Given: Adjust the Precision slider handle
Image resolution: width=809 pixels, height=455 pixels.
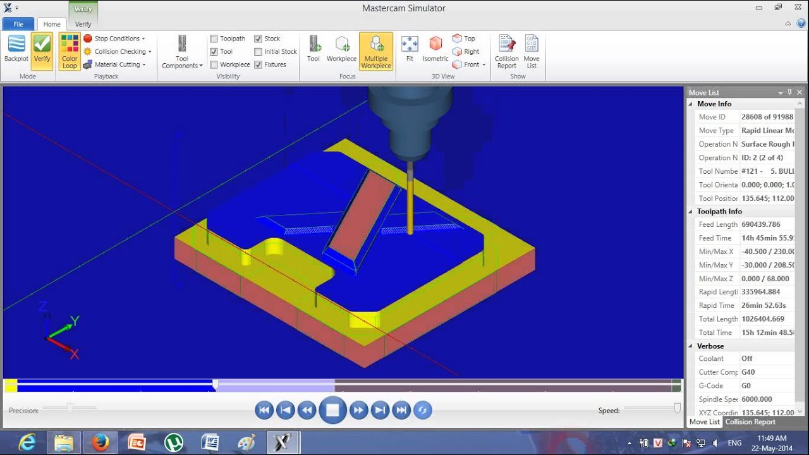Looking at the screenshot, I should (70, 408).
